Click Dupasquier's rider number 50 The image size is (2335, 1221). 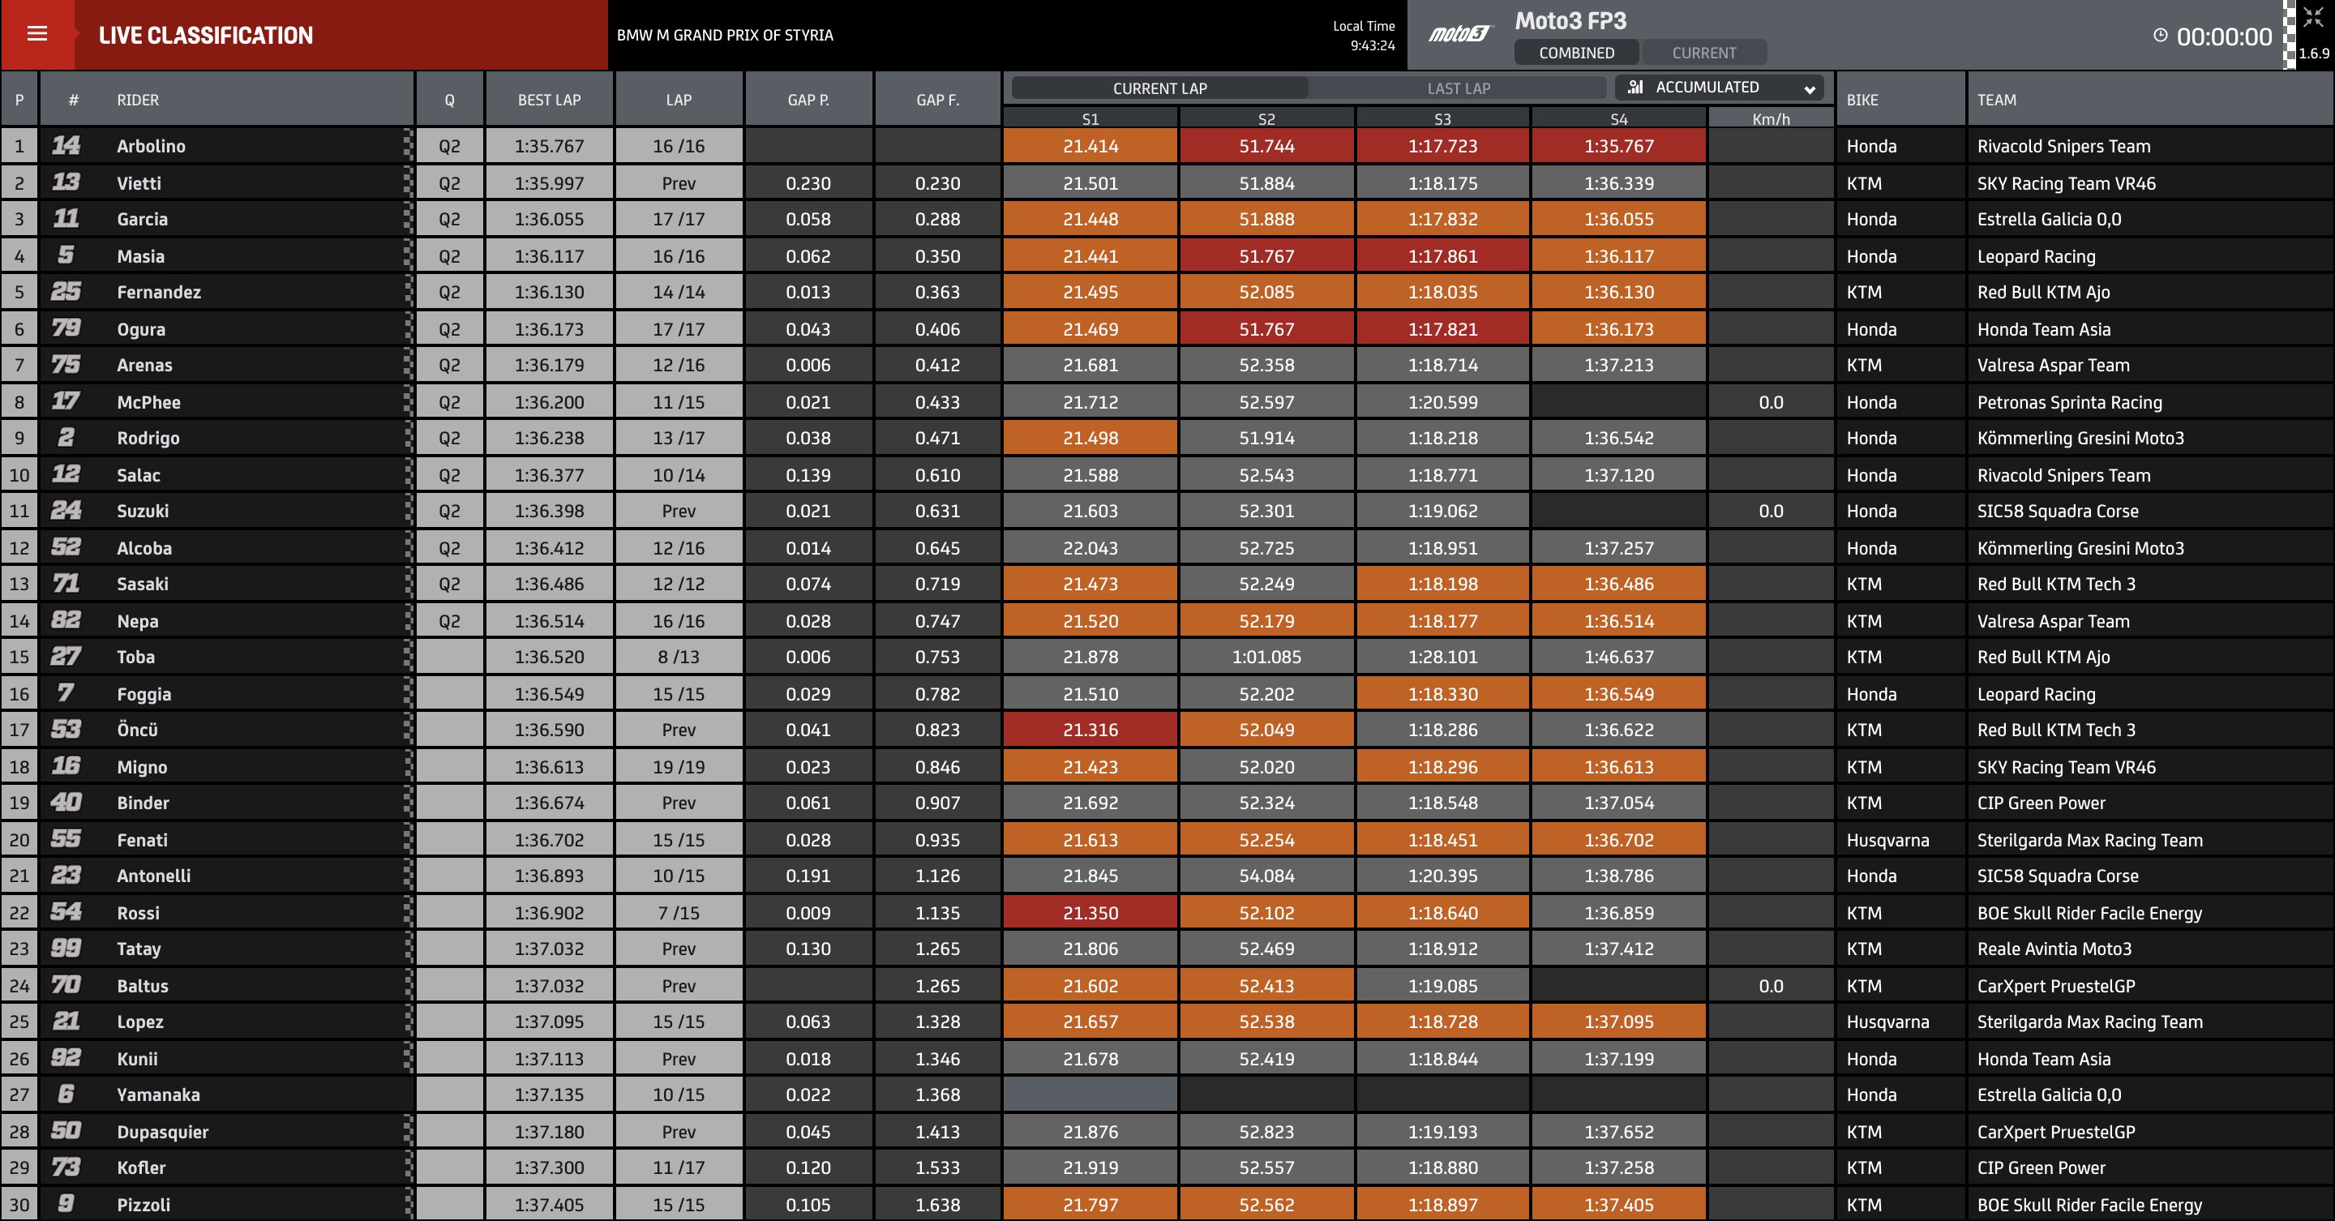[66, 1131]
